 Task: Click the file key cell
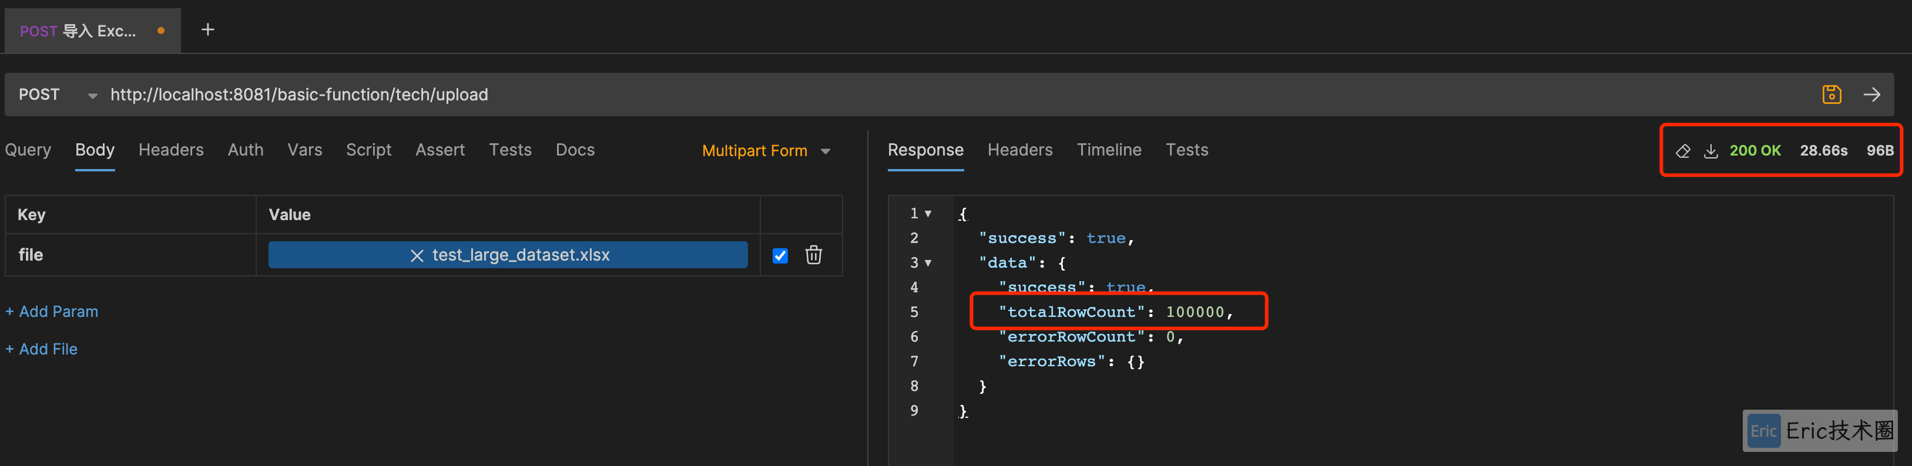[130, 255]
